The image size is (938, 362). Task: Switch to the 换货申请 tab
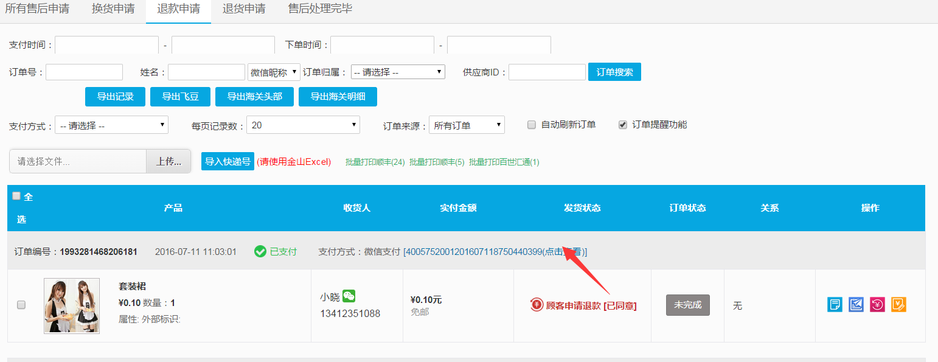(113, 9)
